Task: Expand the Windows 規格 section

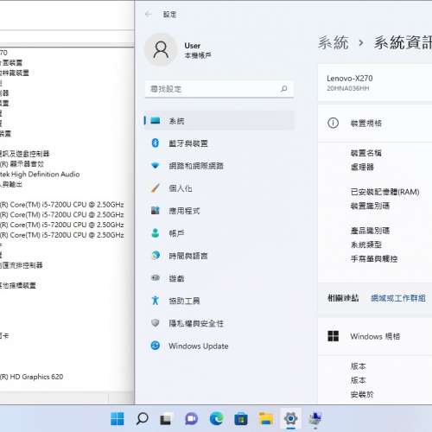Action: (375, 336)
